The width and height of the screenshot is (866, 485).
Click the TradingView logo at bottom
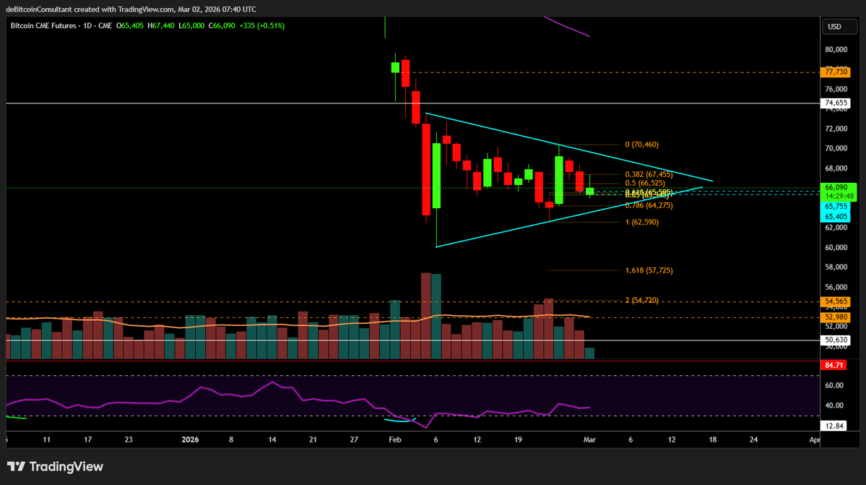[x=55, y=467]
